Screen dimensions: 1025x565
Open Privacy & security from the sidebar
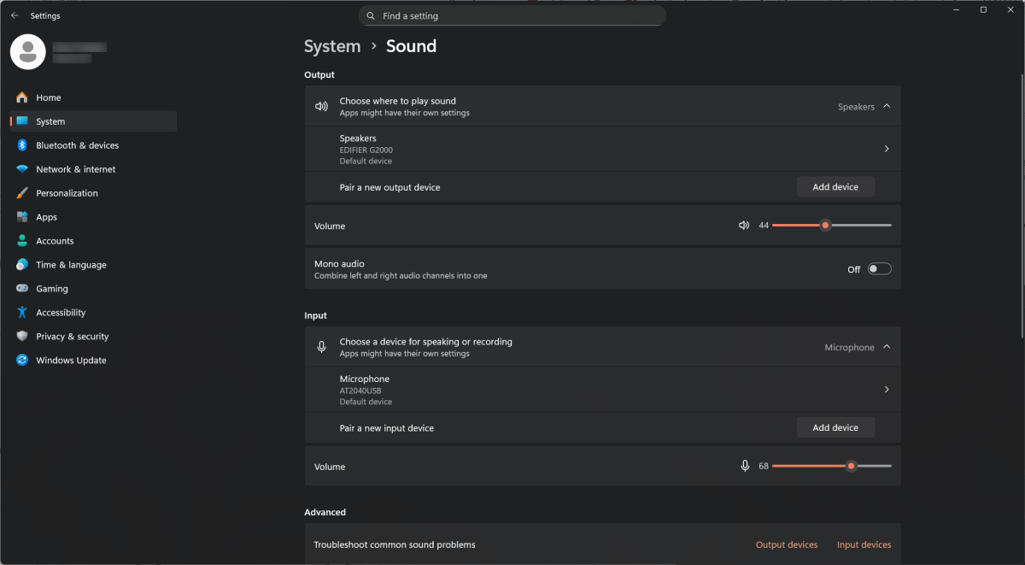[24, 336]
